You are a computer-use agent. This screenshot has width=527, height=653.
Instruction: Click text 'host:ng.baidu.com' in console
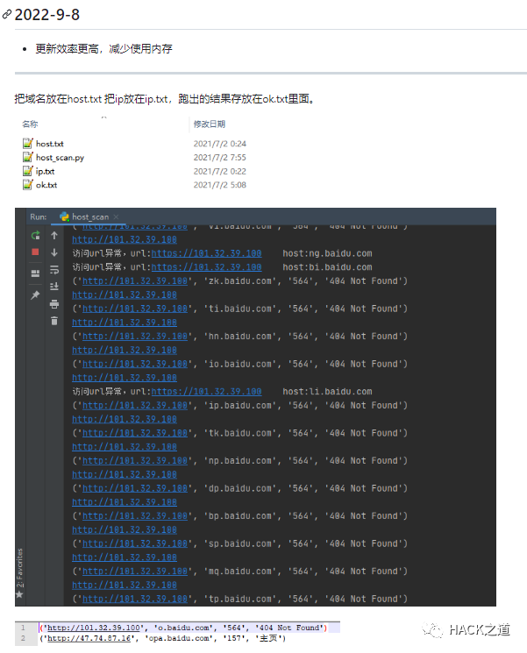click(x=327, y=253)
